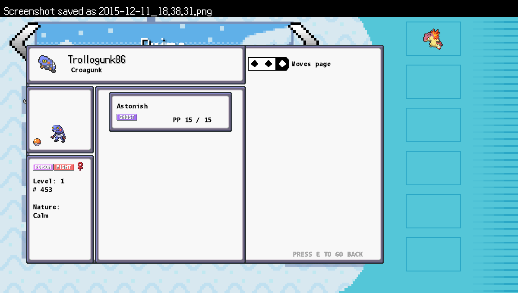
Task: Switch to the first summary page dot
Action: (x=255, y=64)
